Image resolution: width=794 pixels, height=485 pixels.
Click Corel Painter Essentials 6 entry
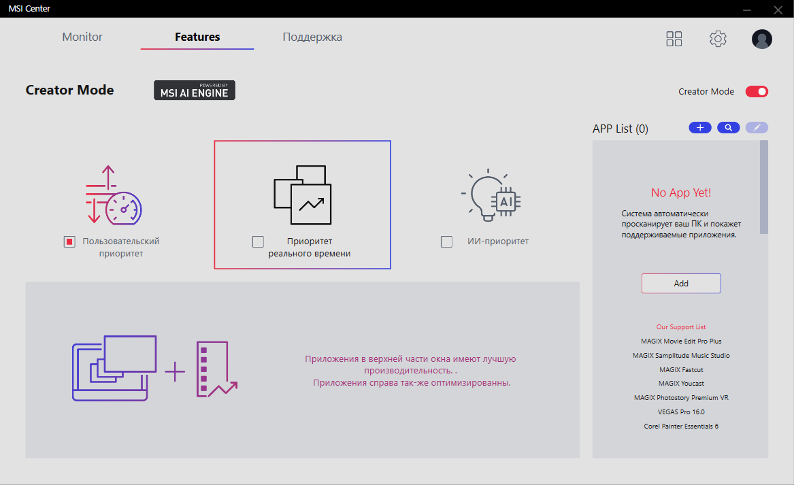(681, 427)
